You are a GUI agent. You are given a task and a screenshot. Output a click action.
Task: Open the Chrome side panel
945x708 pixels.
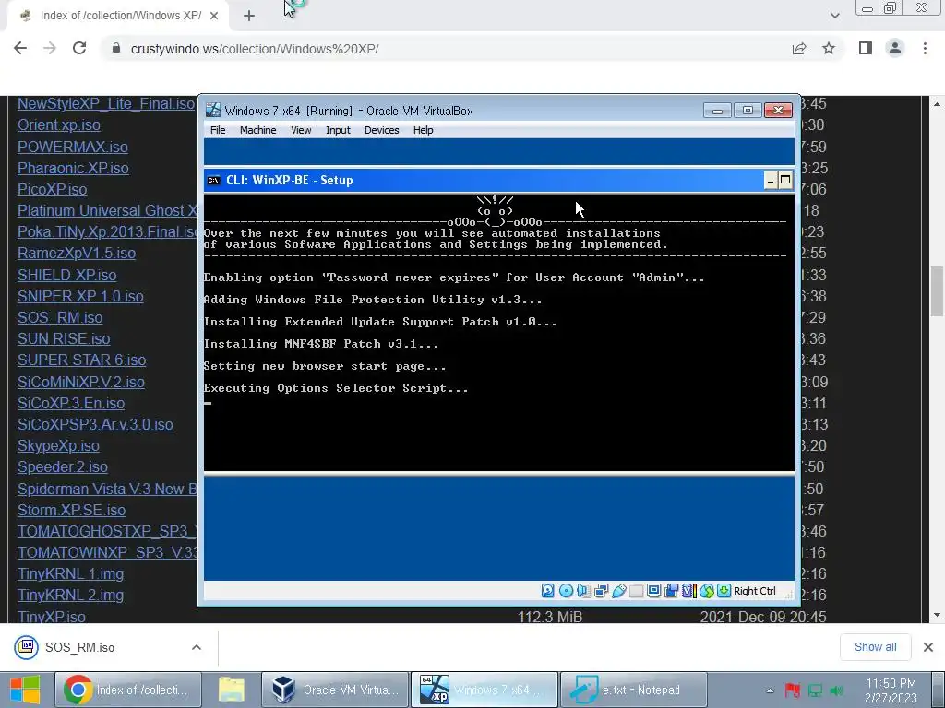pos(866,49)
